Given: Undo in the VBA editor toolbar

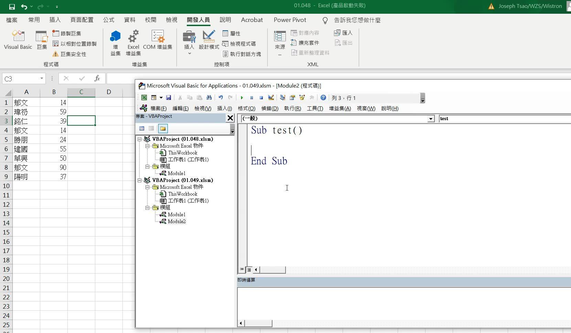Looking at the screenshot, I should point(220,97).
